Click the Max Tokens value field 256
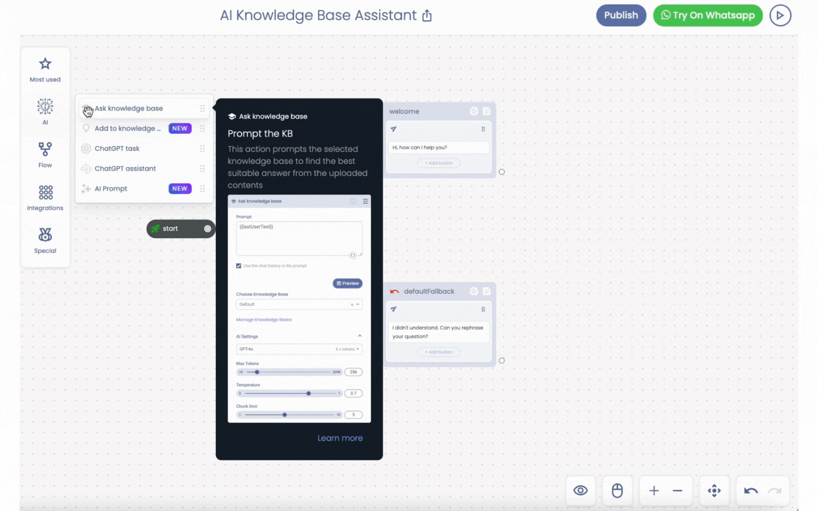The height and width of the screenshot is (511, 817). click(353, 372)
